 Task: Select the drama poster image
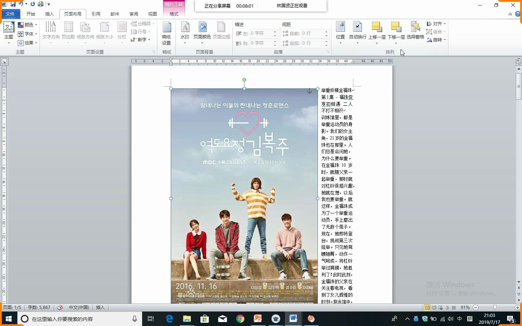pos(244,196)
